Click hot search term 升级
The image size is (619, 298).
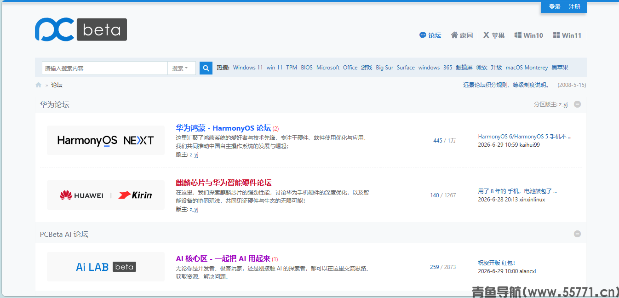(x=496, y=68)
